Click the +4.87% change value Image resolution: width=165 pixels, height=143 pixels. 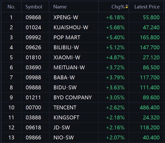tap(115, 58)
